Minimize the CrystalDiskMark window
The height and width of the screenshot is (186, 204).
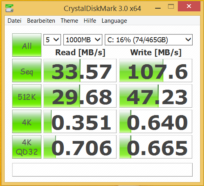tap(158, 8)
